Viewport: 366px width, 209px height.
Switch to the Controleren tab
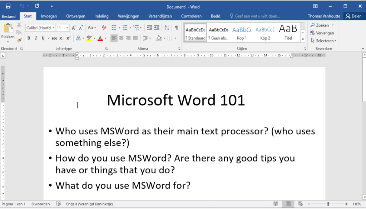coord(191,16)
